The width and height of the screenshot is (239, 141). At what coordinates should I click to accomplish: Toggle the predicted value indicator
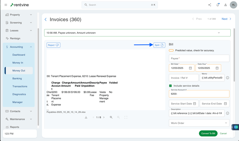click(x=171, y=51)
